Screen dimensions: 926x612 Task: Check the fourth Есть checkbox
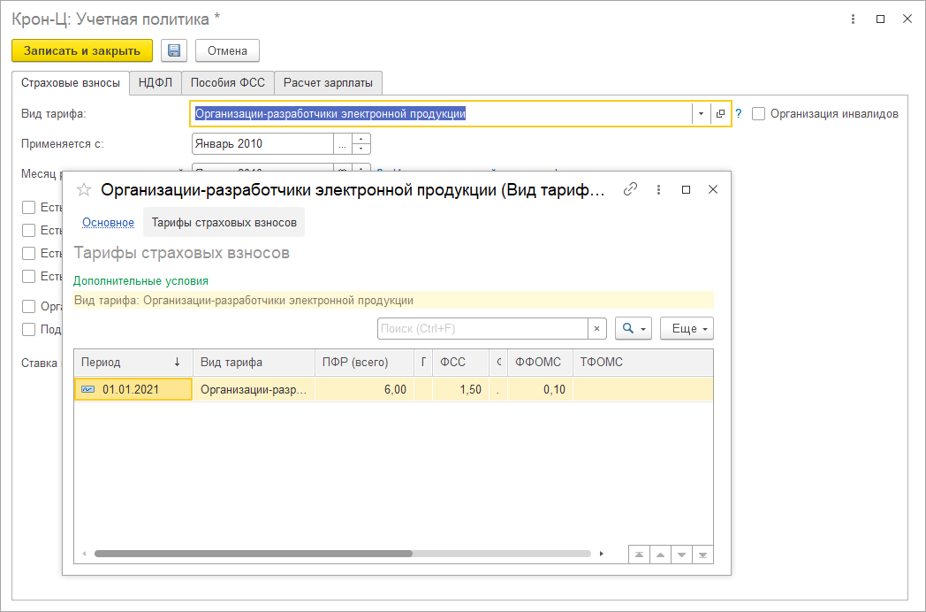tap(28, 277)
